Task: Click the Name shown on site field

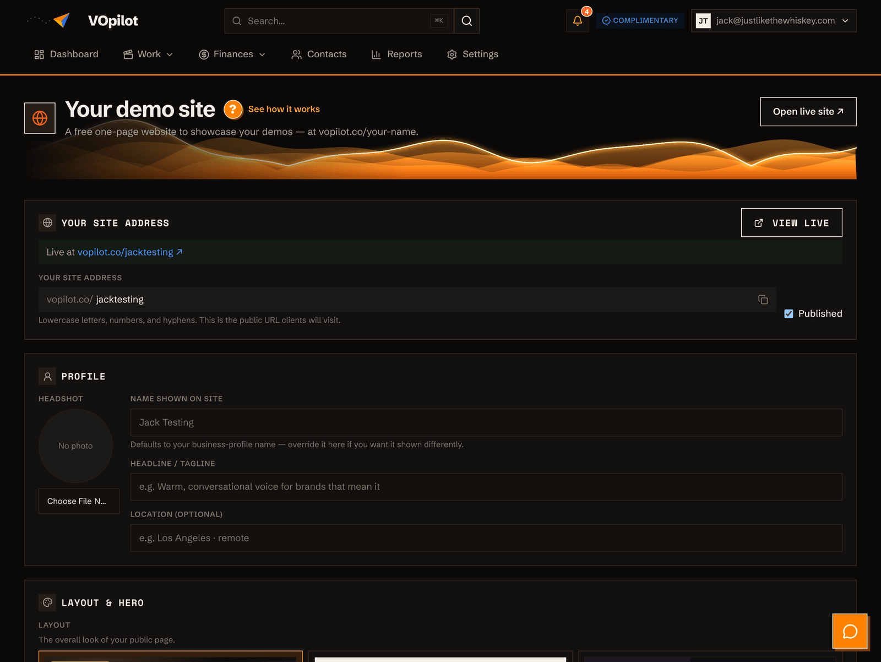Action: point(486,422)
